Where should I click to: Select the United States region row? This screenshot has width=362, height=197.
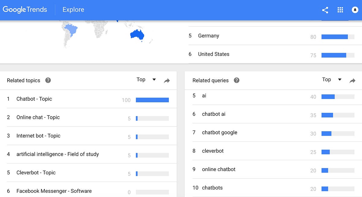pyautogui.click(x=214, y=54)
